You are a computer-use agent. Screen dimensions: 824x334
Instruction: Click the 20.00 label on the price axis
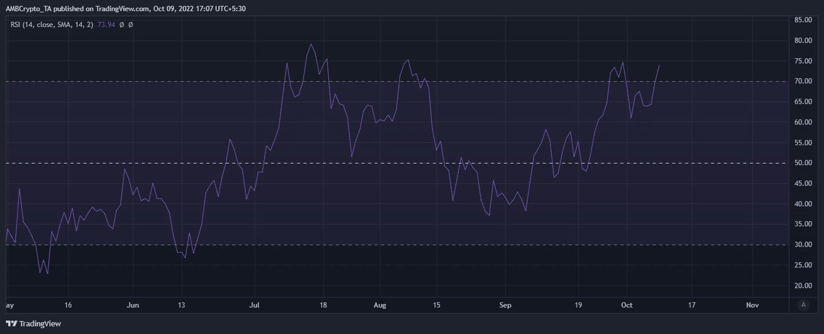click(803, 286)
